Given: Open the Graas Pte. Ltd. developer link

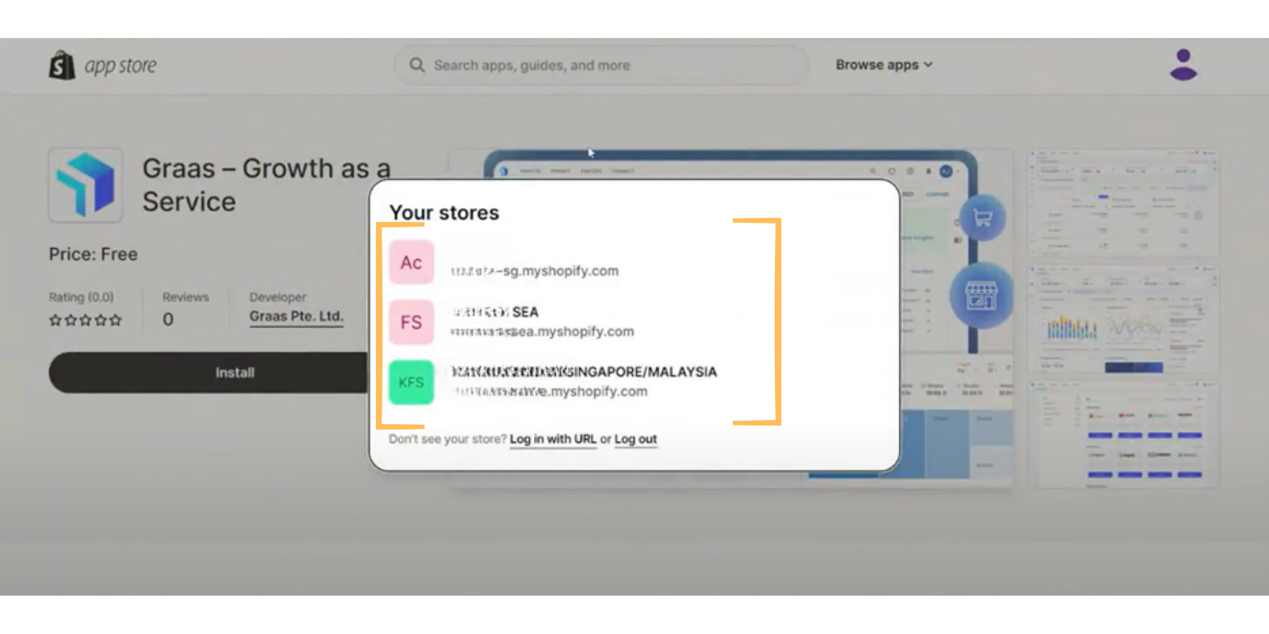Looking at the screenshot, I should pos(297,316).
